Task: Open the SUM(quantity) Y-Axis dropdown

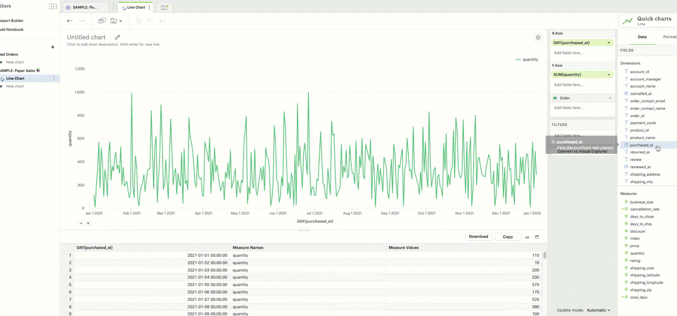Action: pos(609,75)
